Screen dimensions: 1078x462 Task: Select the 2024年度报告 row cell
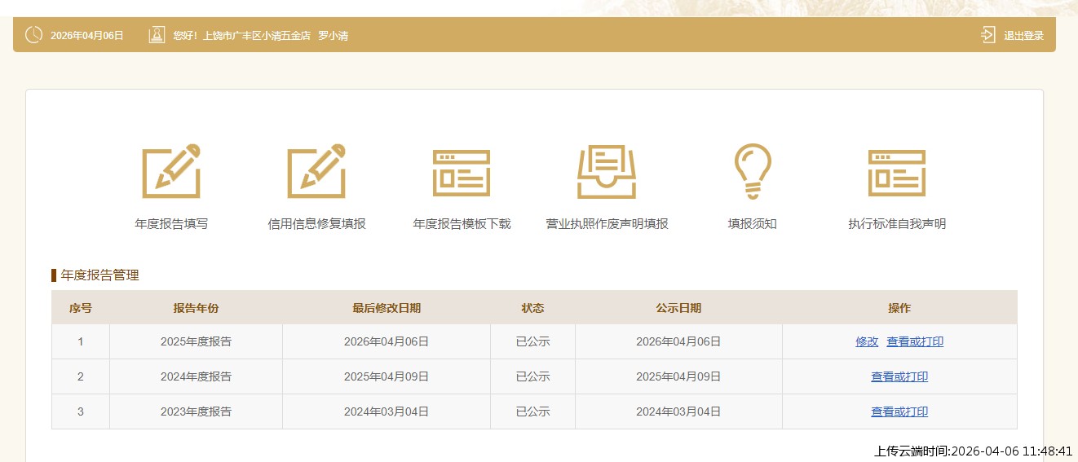(x=196, y=377)
